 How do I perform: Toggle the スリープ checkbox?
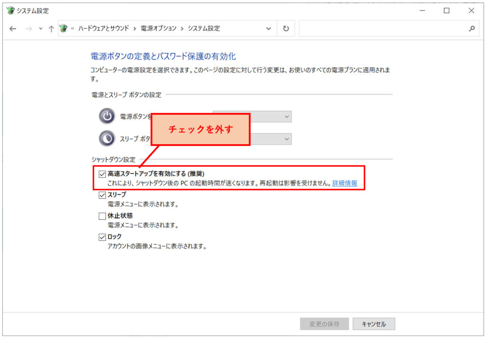[103, 195]
